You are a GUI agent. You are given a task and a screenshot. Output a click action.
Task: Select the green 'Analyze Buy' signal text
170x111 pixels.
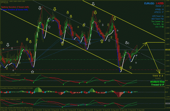click(x=157, y=82)
